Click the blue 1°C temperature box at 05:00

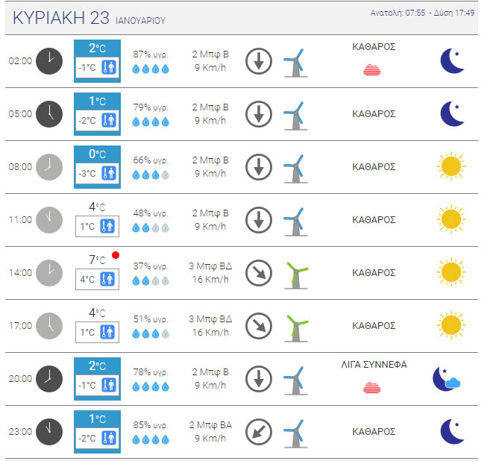(98, 101)
